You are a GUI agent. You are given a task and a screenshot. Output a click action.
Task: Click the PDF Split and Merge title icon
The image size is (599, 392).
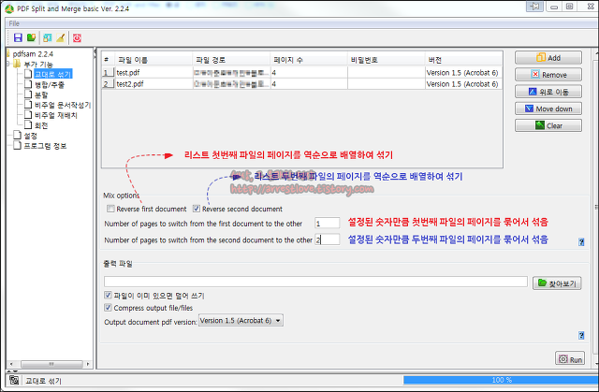tap(9, 8)
